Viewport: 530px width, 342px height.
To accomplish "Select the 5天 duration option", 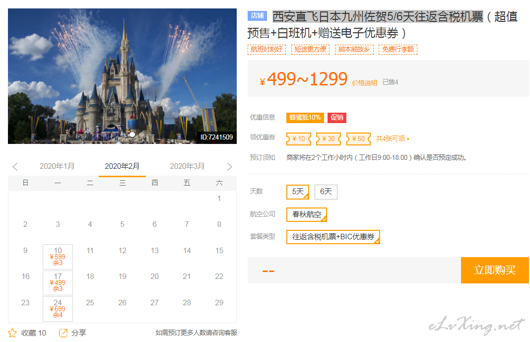I will point(298,192).
